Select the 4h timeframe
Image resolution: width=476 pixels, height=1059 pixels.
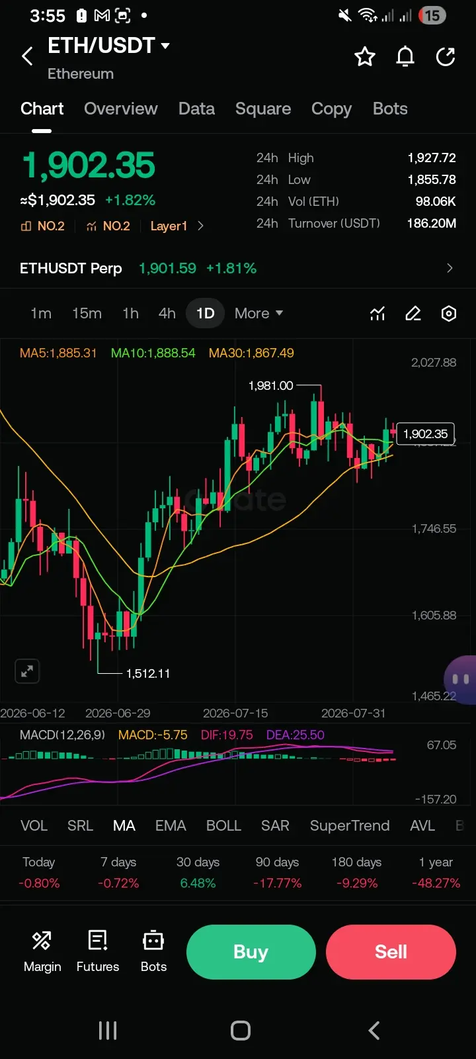(x=167, y=314)
